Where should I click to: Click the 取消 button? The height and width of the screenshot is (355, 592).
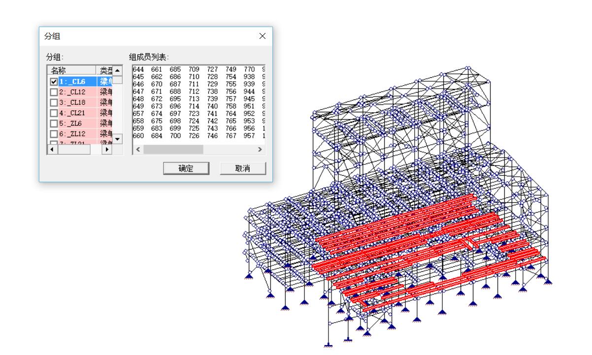pyautogui.click(x=242, y=168)
